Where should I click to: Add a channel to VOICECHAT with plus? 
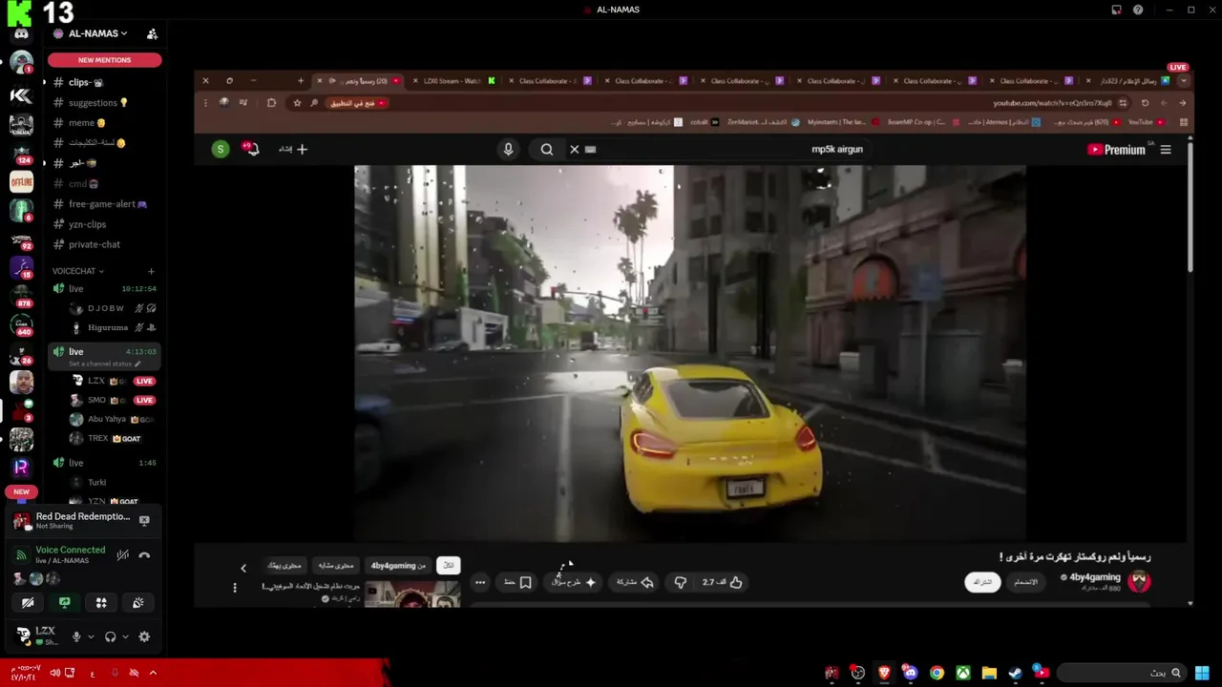point(151,271)
